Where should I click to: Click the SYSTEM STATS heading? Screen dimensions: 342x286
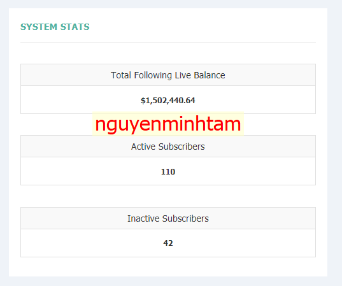[x=55, y=27]
